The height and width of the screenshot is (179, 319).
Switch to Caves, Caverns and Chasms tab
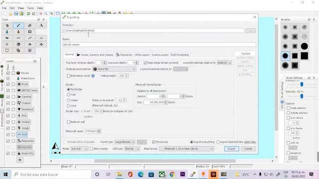point(95,55)
